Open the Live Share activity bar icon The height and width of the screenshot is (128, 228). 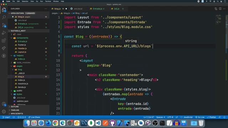pyautogui.click(x=4, y=48)
